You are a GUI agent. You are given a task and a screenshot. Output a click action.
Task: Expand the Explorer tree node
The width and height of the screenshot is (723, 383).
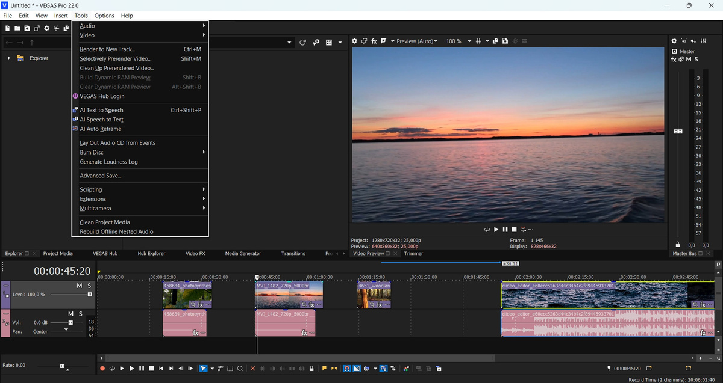pos(8,58)
